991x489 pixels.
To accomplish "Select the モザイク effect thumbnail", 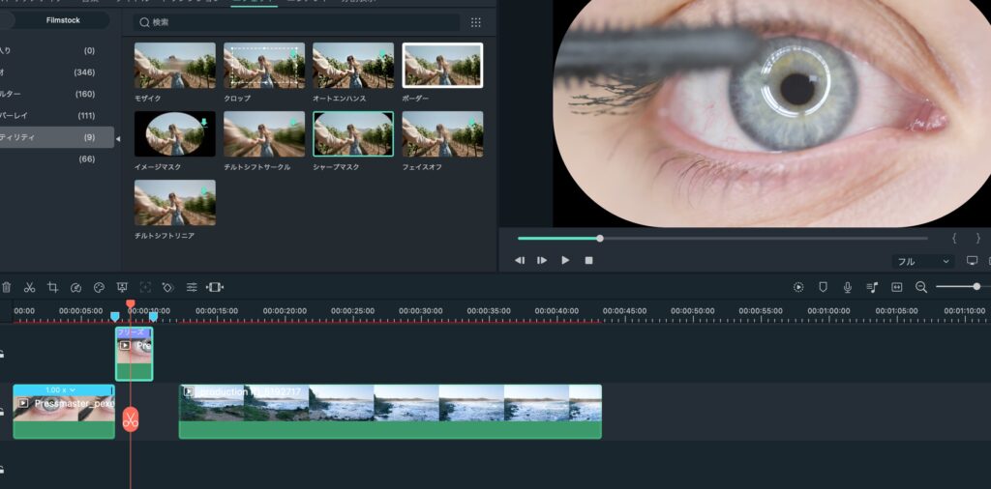I will [x=175, y=65].
